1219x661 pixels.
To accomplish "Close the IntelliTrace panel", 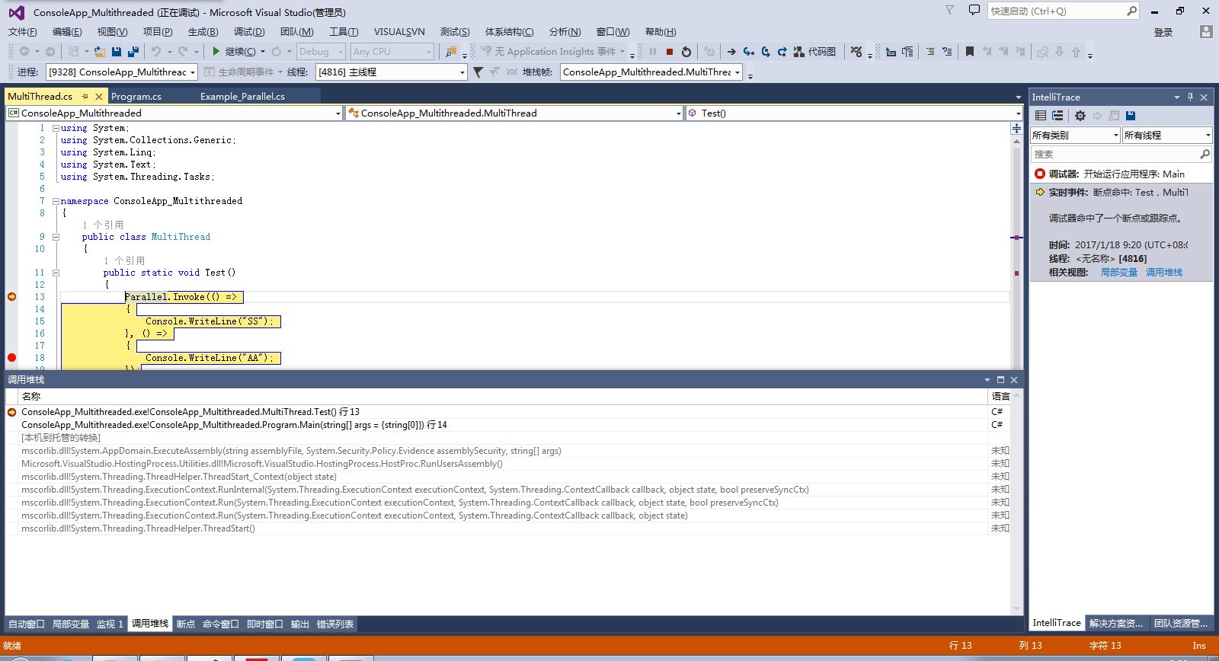I will point(1204,97).
